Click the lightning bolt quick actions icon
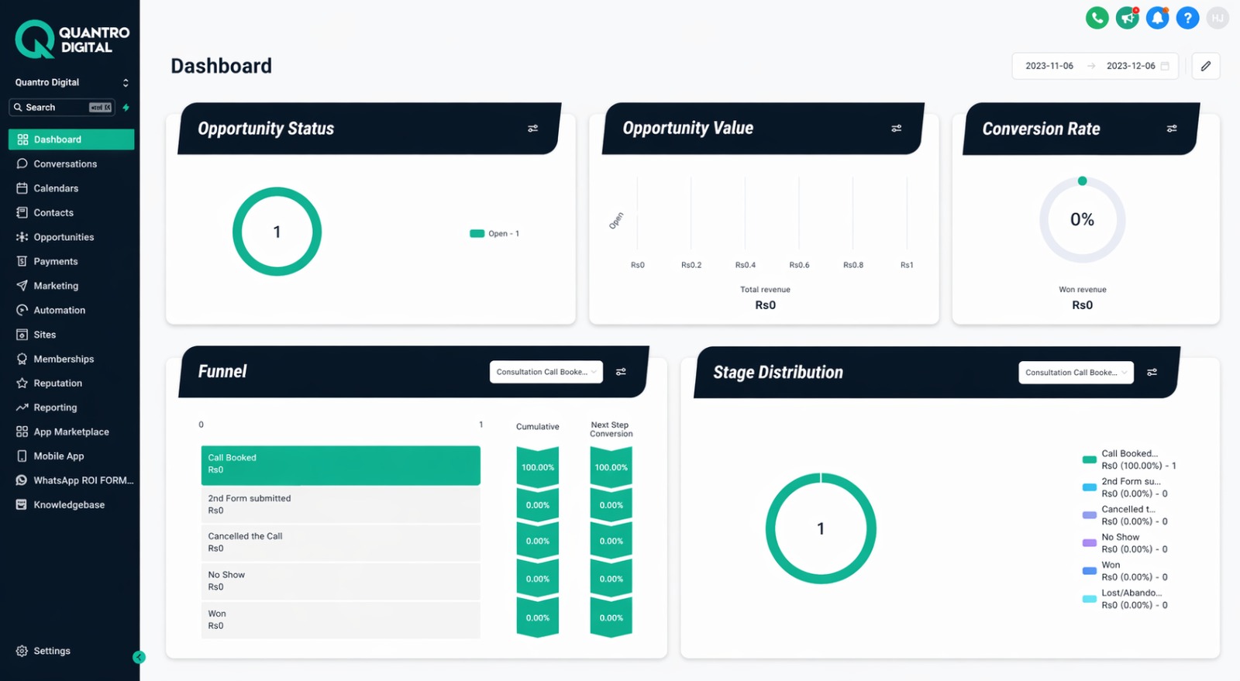This screenshot has width=1240, height=681. pyautogui.click(x=126, y=107)
